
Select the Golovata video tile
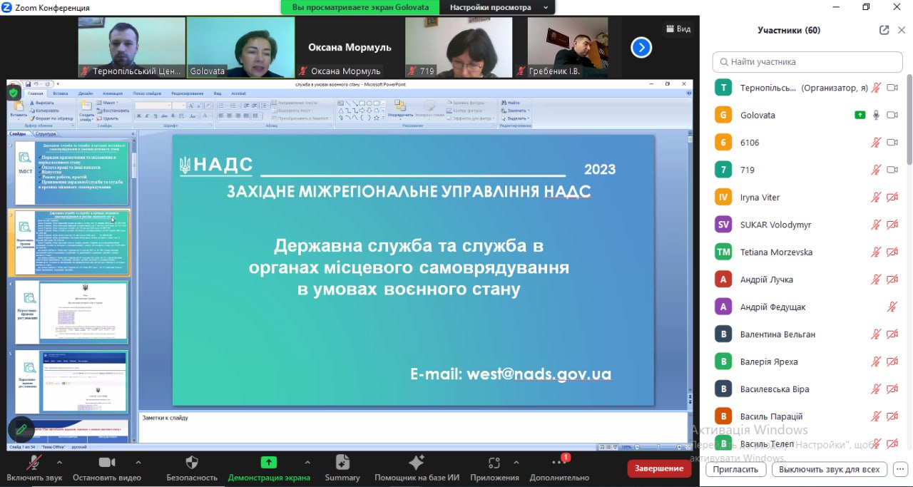240,47
